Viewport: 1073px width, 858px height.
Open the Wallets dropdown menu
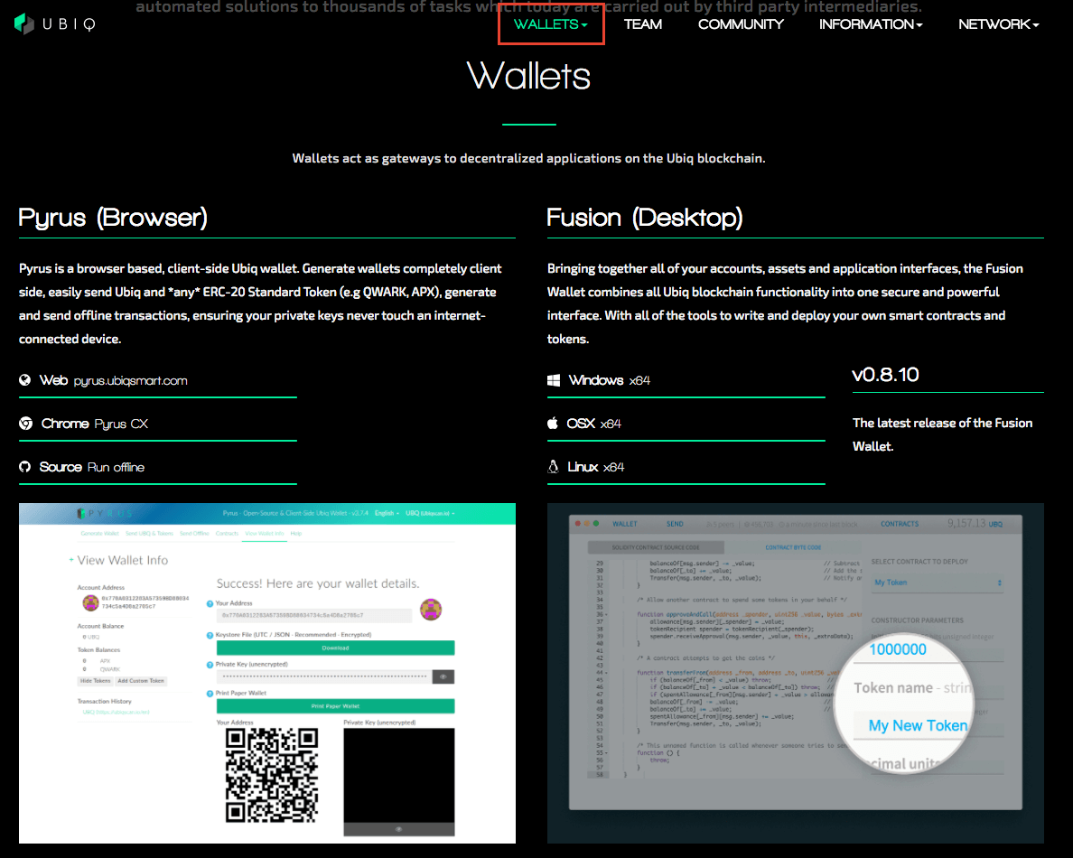coord(551,24)
